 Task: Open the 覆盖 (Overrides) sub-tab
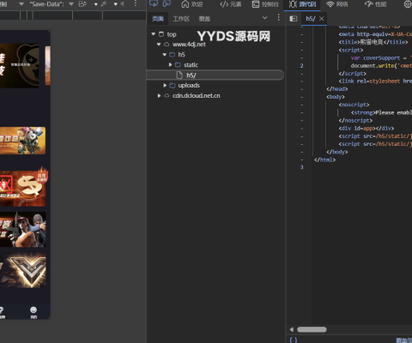click(x=204, y=19)
